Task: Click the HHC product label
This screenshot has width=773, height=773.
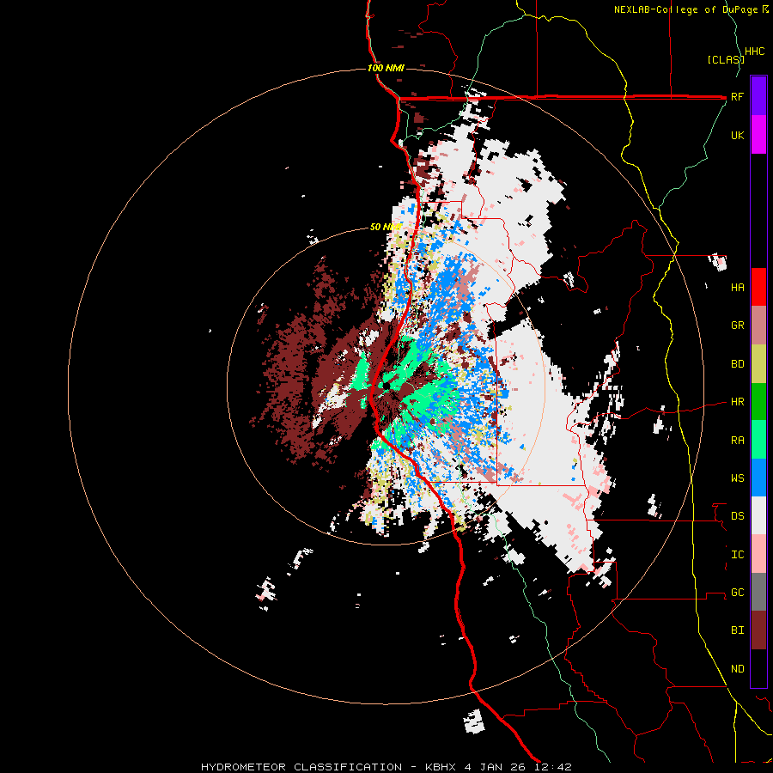Action: 754,52
